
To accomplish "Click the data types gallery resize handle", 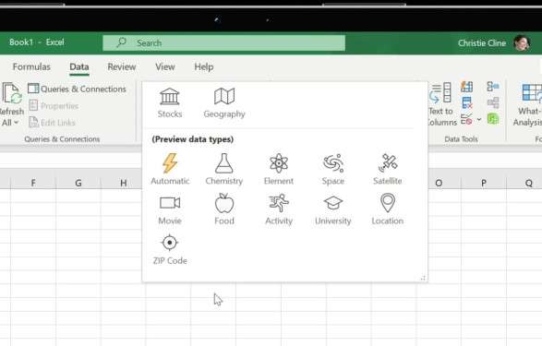I will coord(423,278).
